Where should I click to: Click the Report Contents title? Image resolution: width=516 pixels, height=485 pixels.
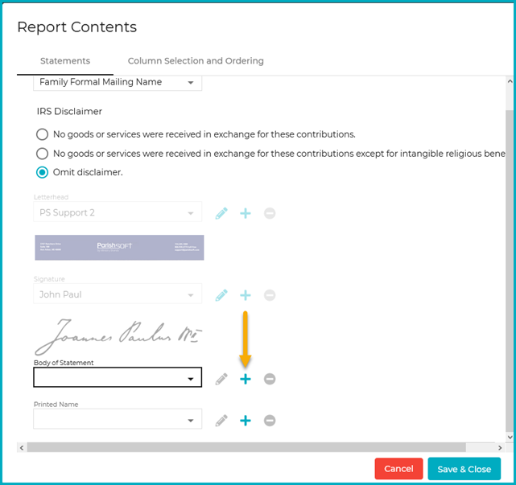(76, 27)
